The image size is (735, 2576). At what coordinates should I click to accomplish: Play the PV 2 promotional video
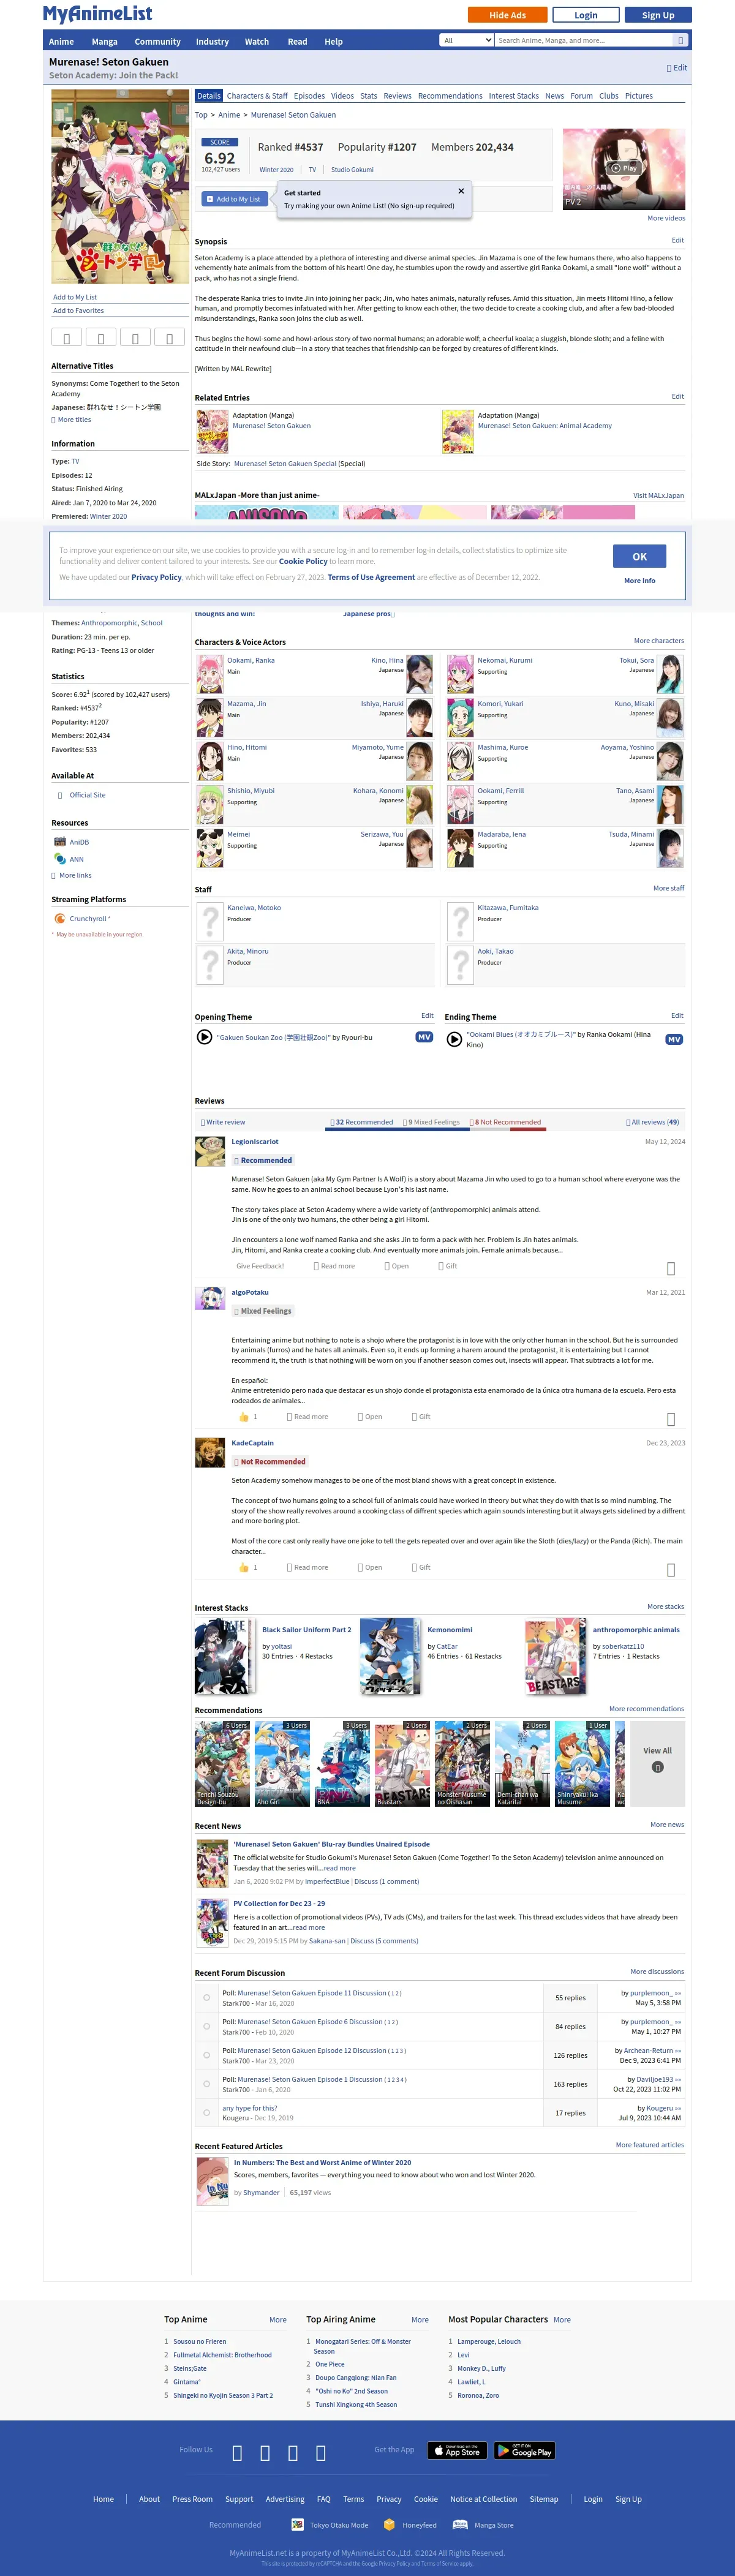(624, 168)
